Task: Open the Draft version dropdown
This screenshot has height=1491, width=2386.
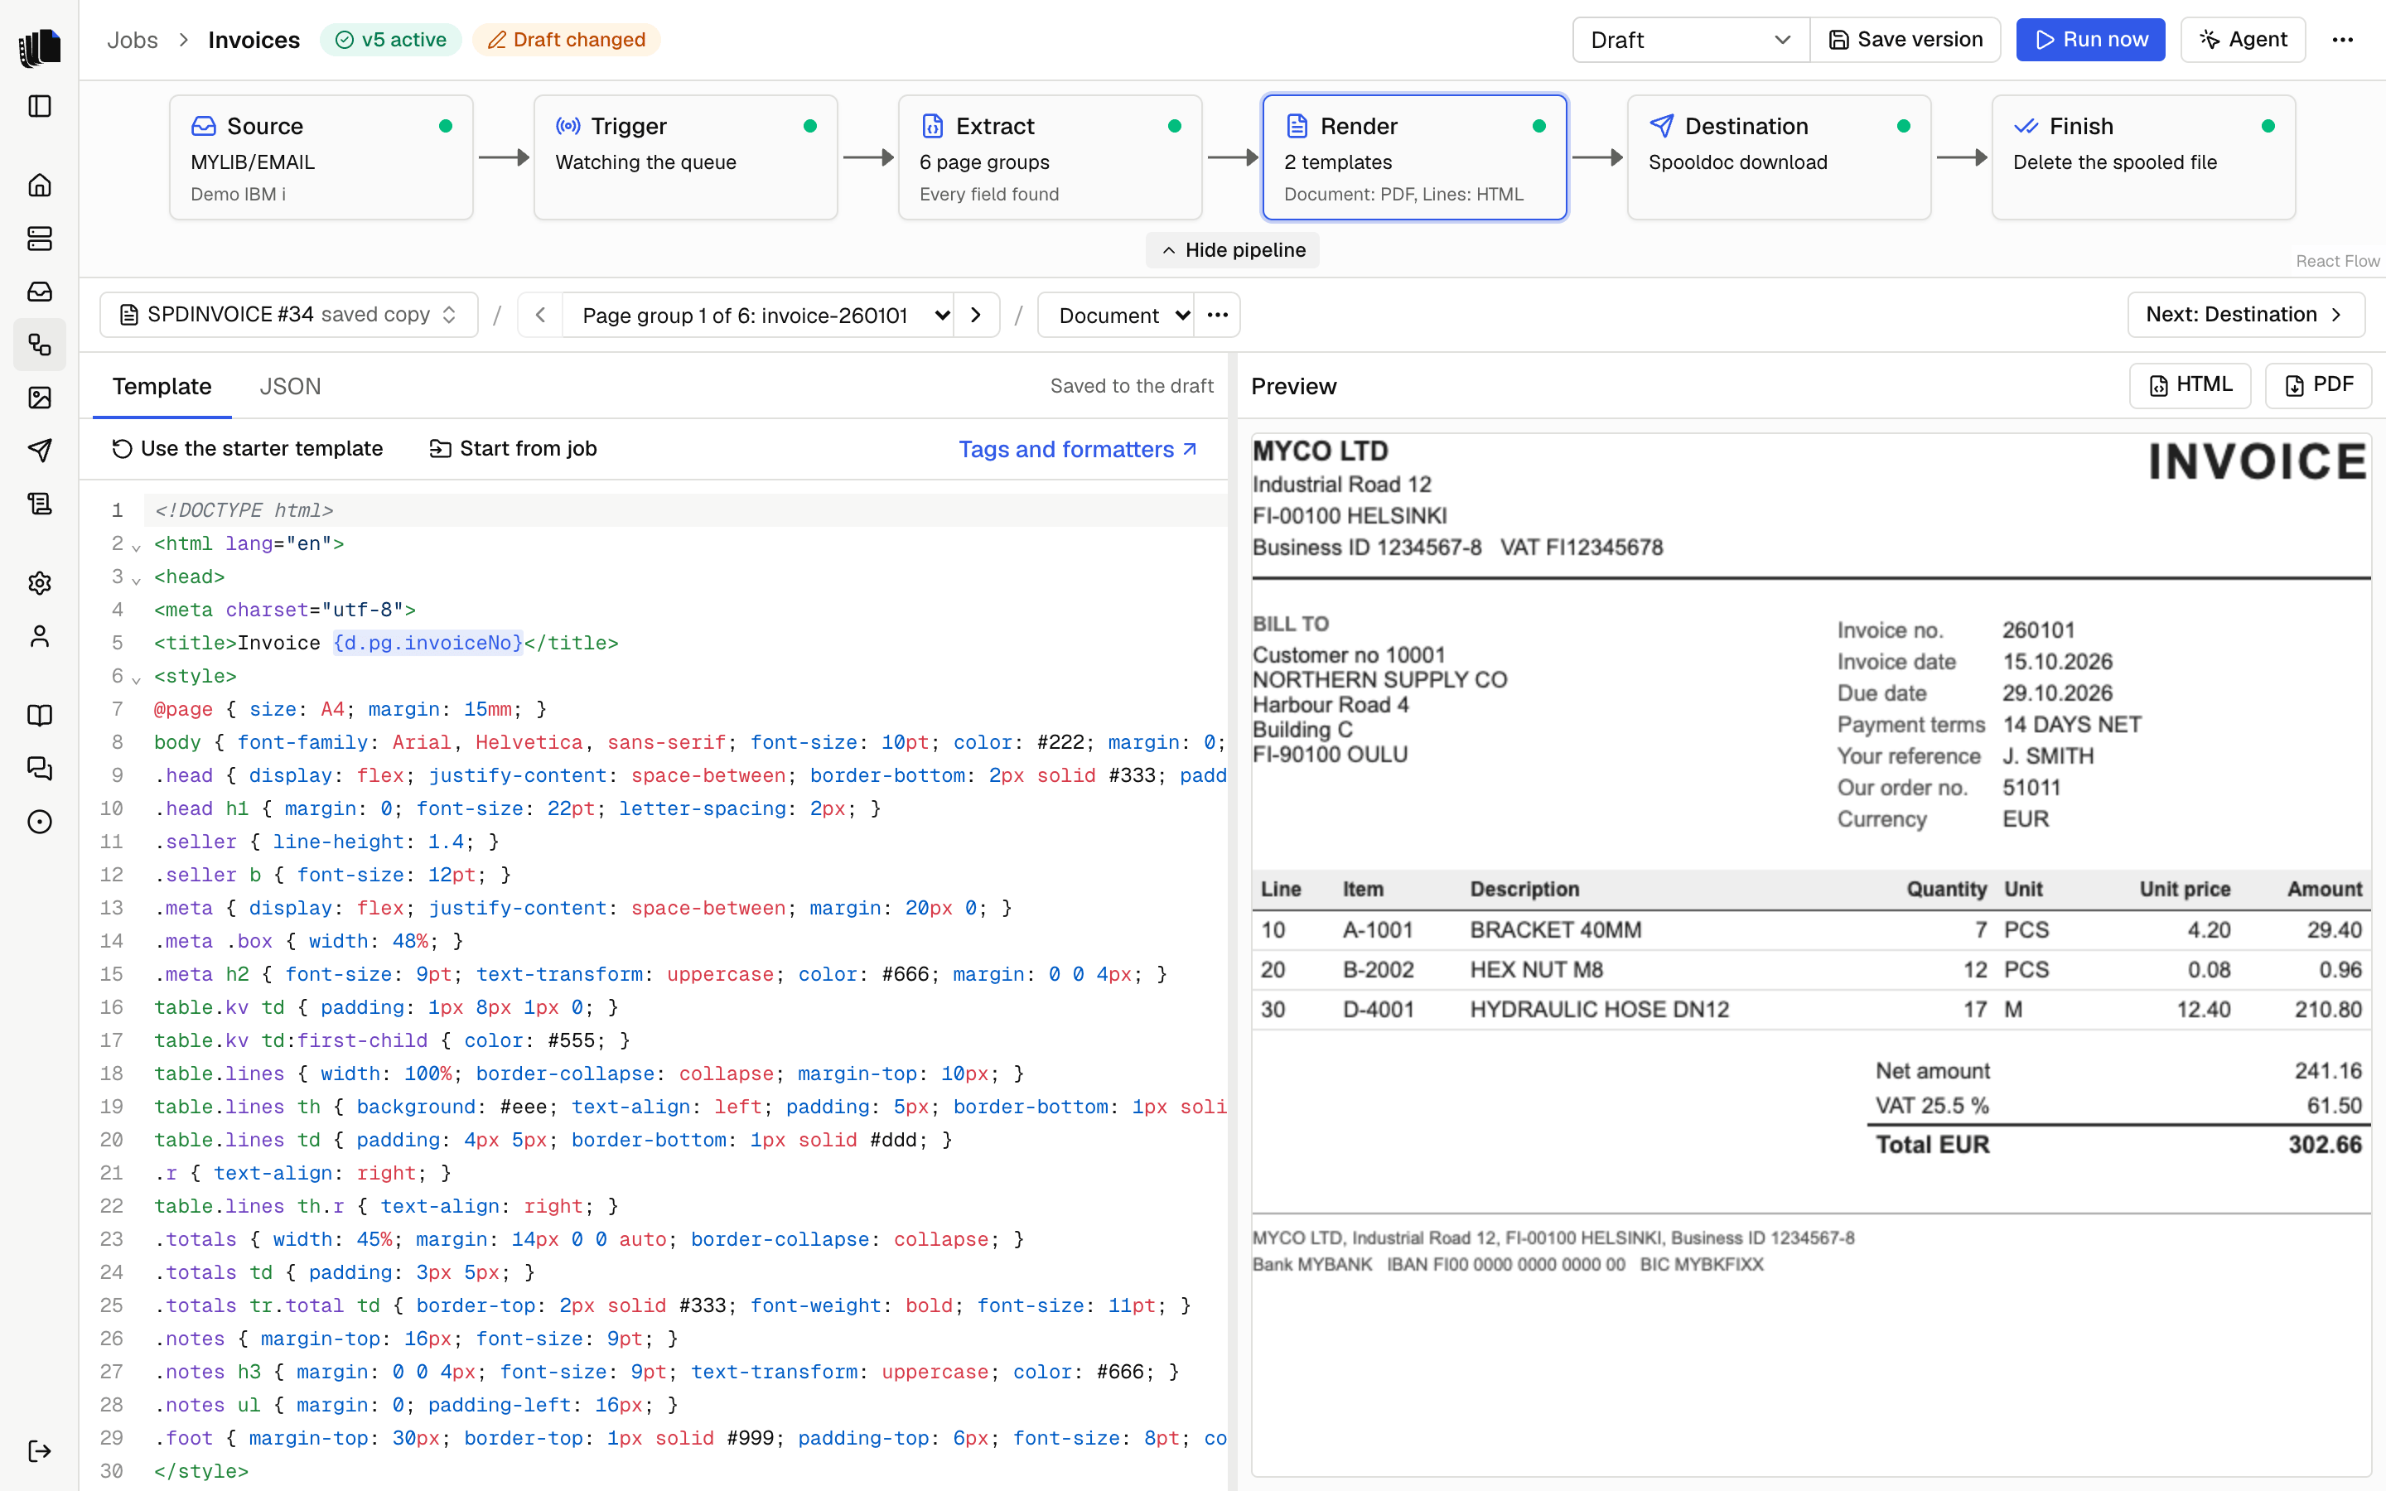Action: [1690, 40]
